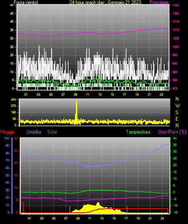The height and width of the screenshot is (224, 188).
Task: Click the Umidita legend label
Action: point(34,132)
